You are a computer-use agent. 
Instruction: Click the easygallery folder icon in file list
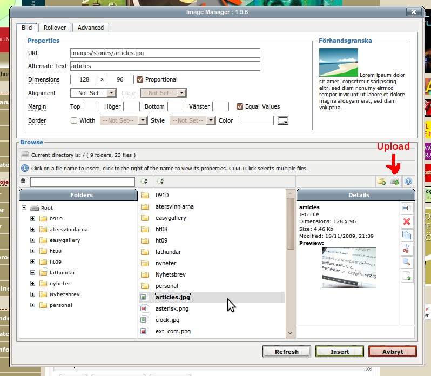point(145,218)
